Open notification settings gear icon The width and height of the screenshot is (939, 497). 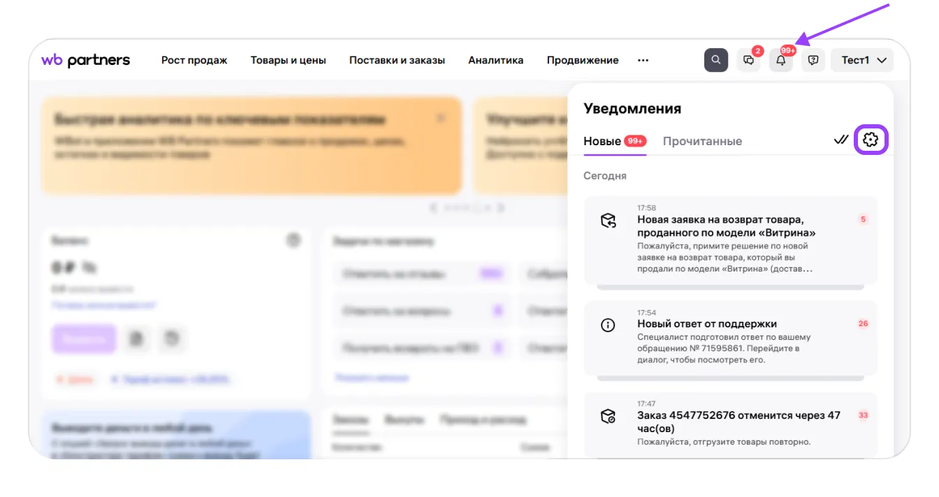(x=871, y=140)
